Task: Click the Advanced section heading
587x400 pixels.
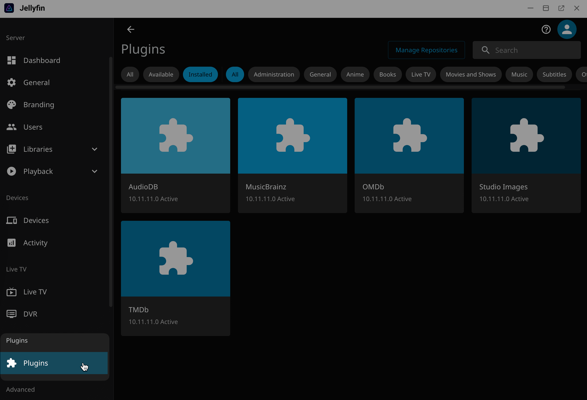Action: point(20,390)
